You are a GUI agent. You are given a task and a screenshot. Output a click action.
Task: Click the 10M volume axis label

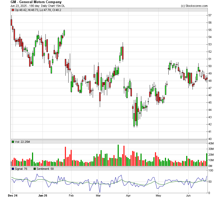(x=211, y=160)
